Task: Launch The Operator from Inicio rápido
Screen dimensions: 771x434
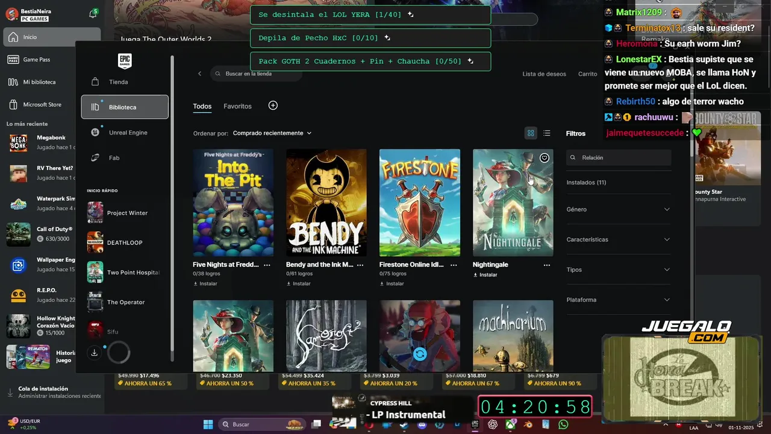Action: coord(123,302)
